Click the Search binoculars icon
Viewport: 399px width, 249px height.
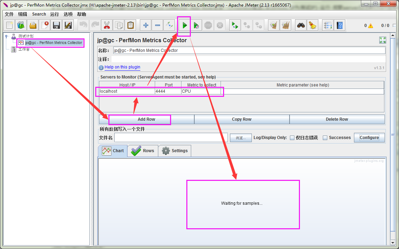301,25
